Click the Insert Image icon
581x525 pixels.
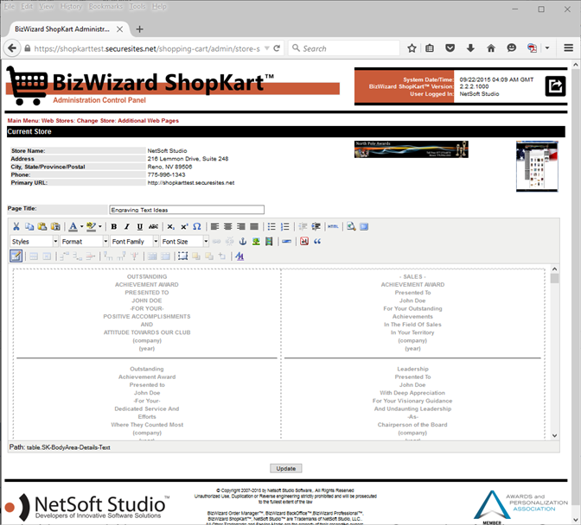pyautogui.click(x=256, y=242)
